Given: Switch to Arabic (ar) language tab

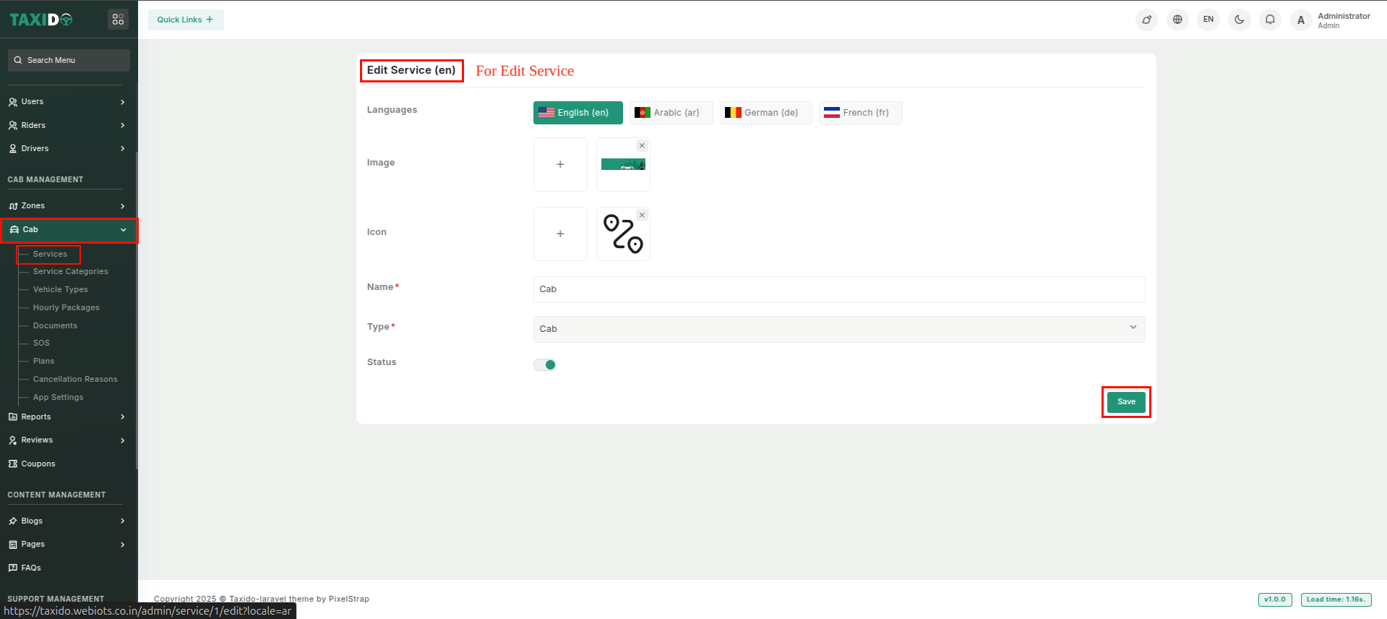Looking at the screenshot, I should (670, 113).
